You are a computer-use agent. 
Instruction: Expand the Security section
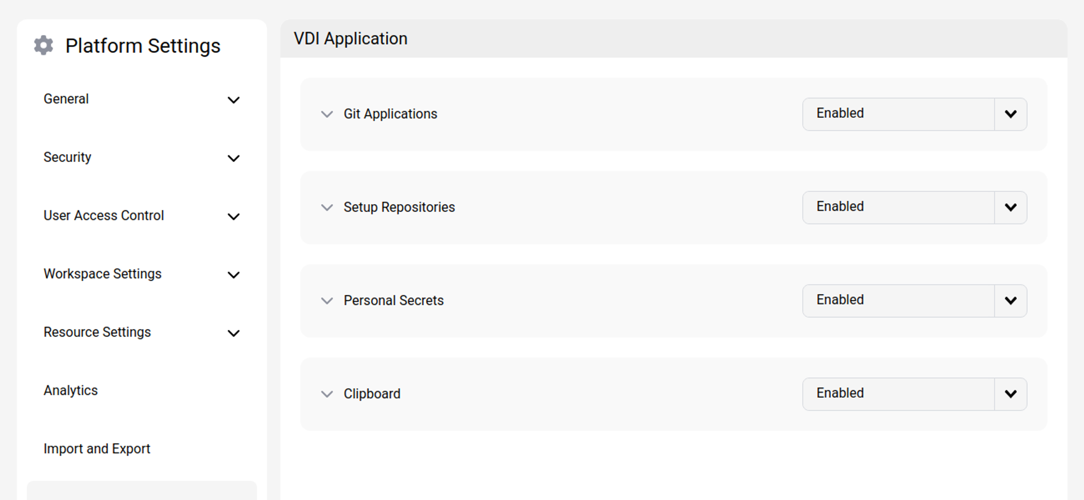234,159
